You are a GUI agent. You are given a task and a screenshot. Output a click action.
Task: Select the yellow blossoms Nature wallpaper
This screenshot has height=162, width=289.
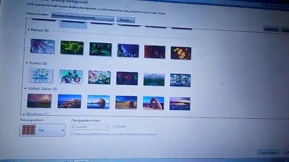181,53
